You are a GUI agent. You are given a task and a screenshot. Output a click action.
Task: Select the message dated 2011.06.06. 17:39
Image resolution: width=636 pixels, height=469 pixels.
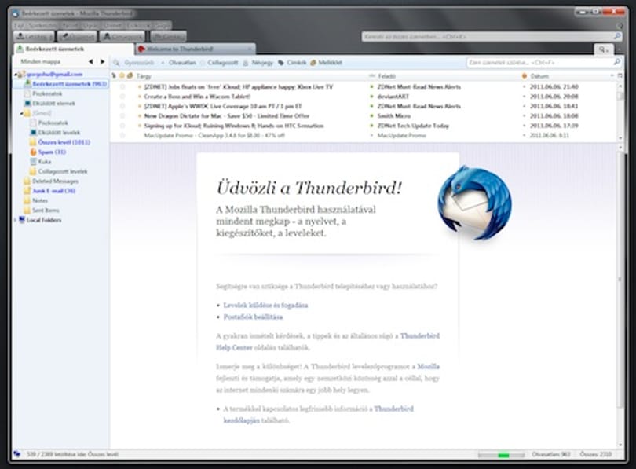[554, 126]
